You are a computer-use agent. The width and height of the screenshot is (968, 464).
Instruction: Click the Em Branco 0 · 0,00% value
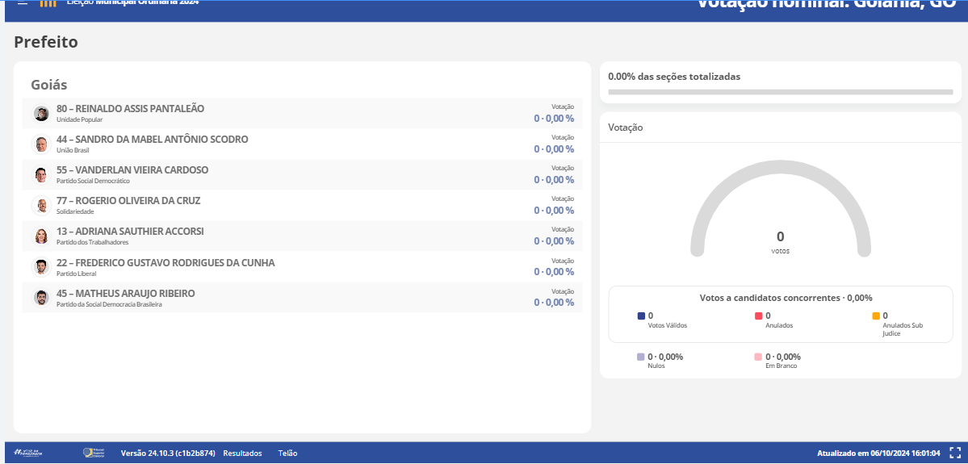(x=783, y=357)
